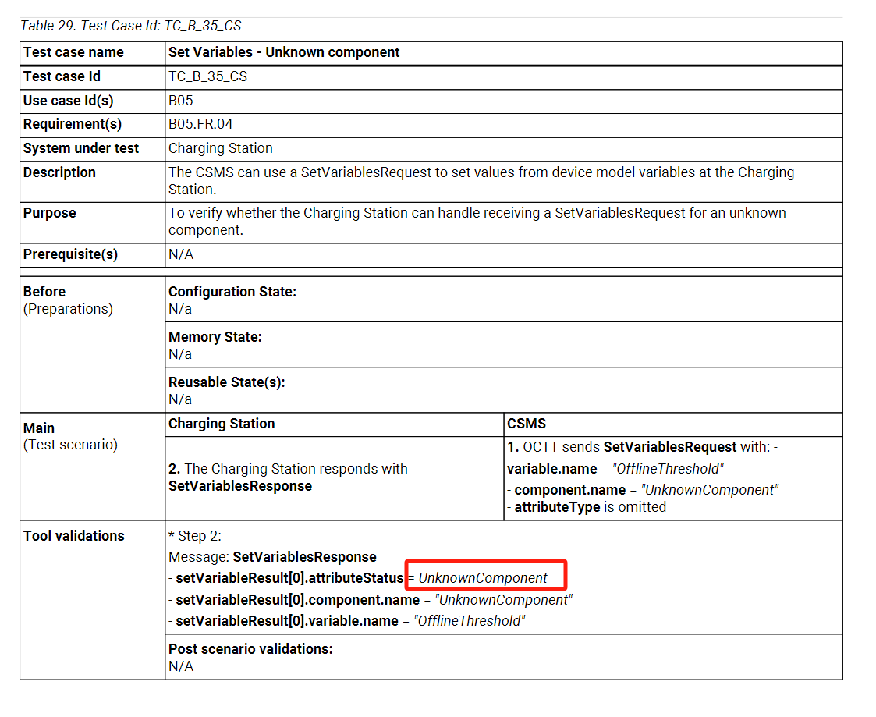Click the setVariableResult[0].variable.name line

347,622
